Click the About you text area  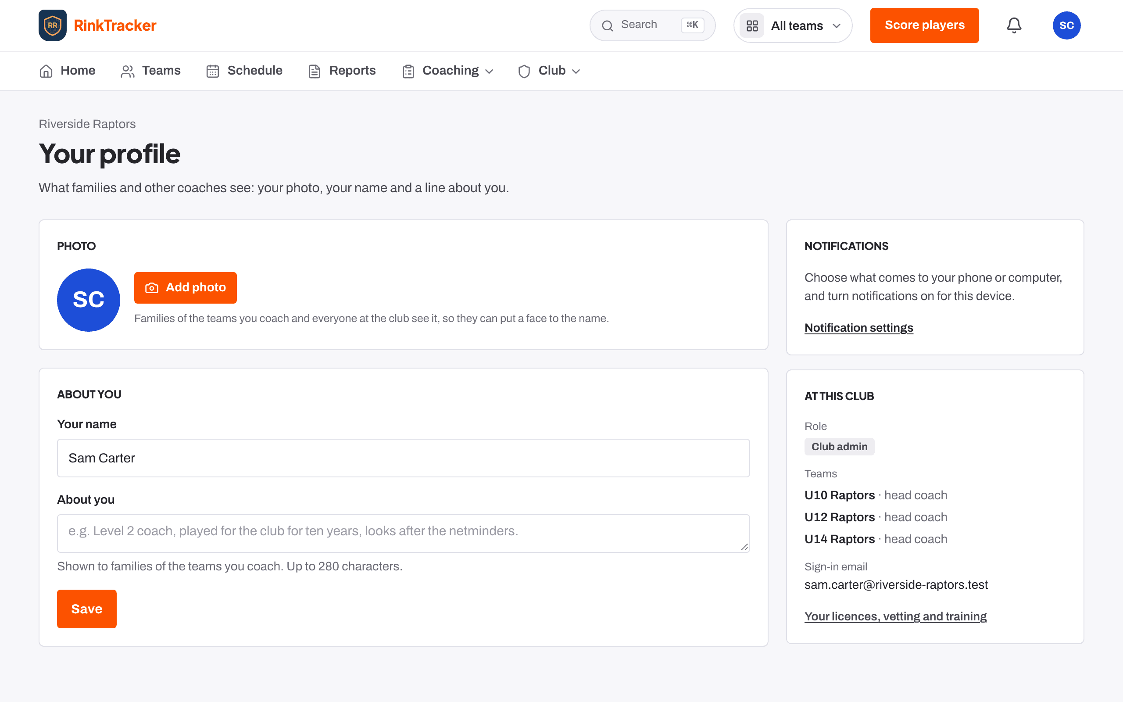tap(403, 533)
